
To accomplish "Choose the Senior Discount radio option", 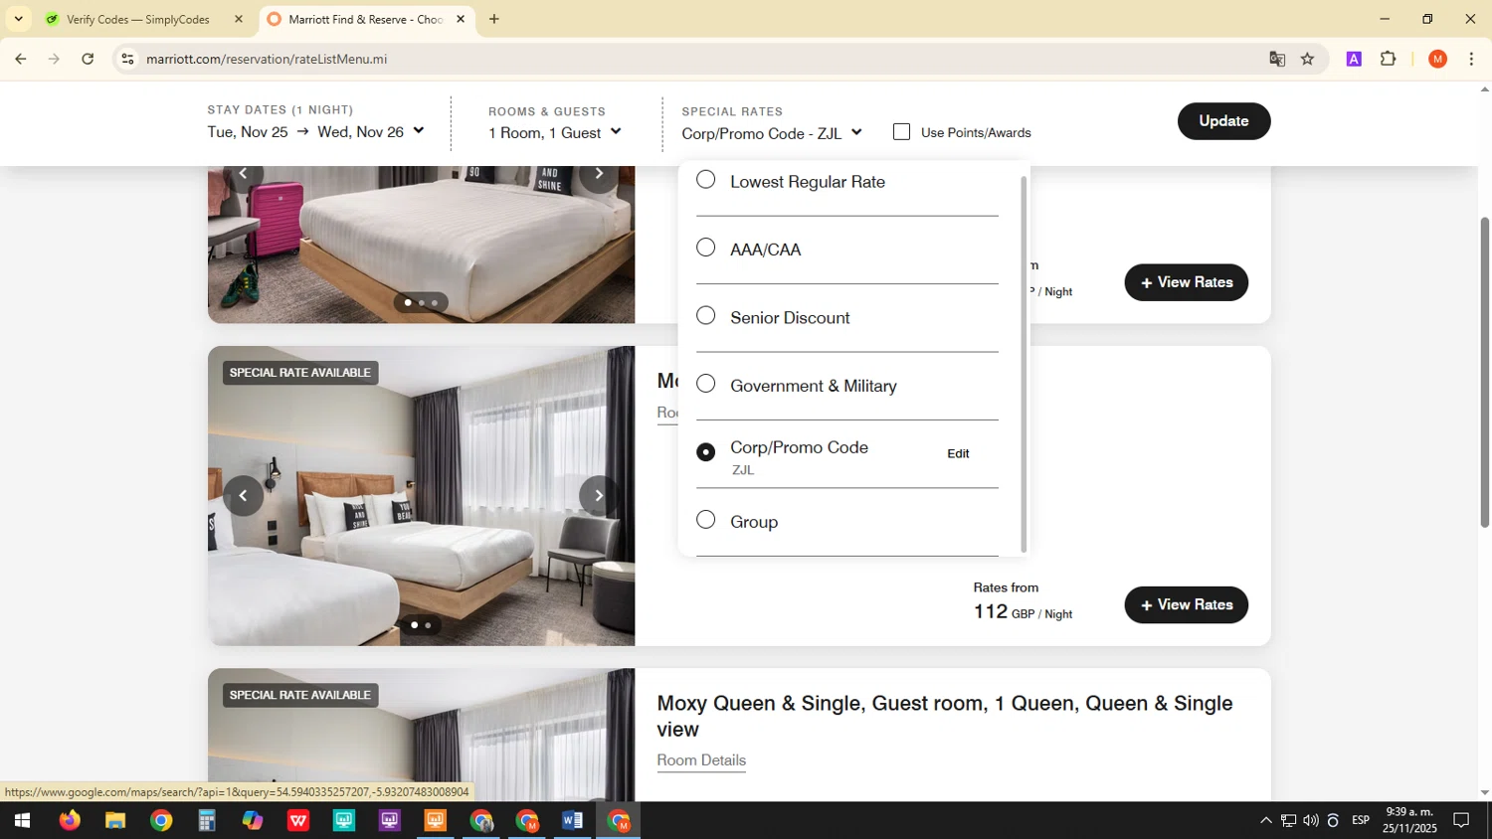I will pyautogui.click(x=705, y=316).
